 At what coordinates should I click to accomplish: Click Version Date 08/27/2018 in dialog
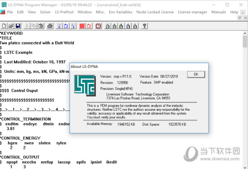[169, 77]
